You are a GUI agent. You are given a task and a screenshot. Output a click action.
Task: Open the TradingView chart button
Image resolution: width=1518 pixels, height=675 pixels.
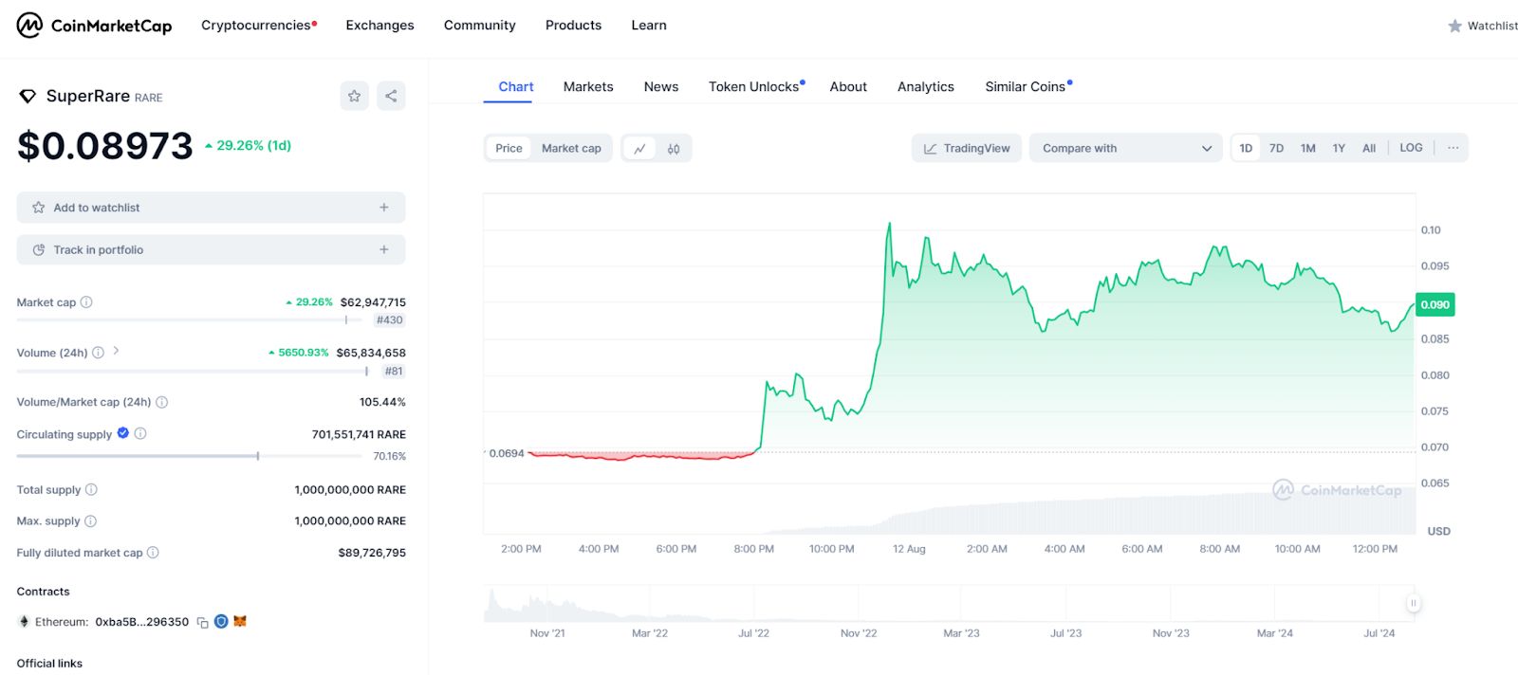(967, 149)
